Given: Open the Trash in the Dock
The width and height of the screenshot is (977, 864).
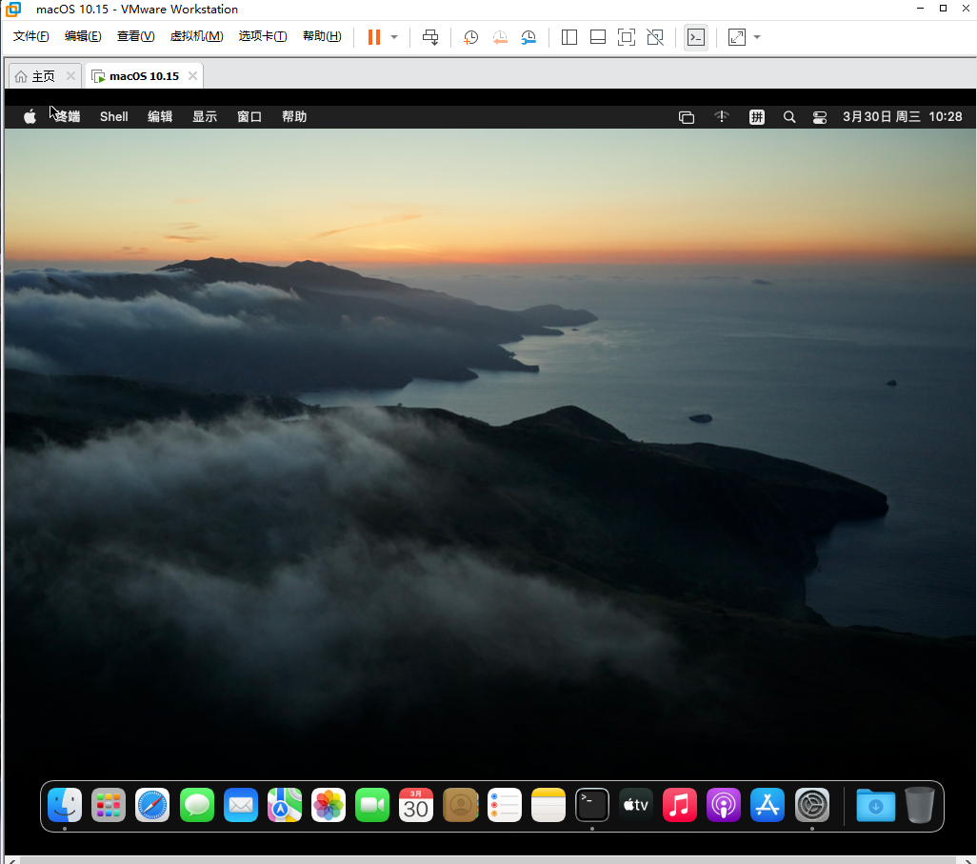Looking at the screenshot, I should 920,805.
